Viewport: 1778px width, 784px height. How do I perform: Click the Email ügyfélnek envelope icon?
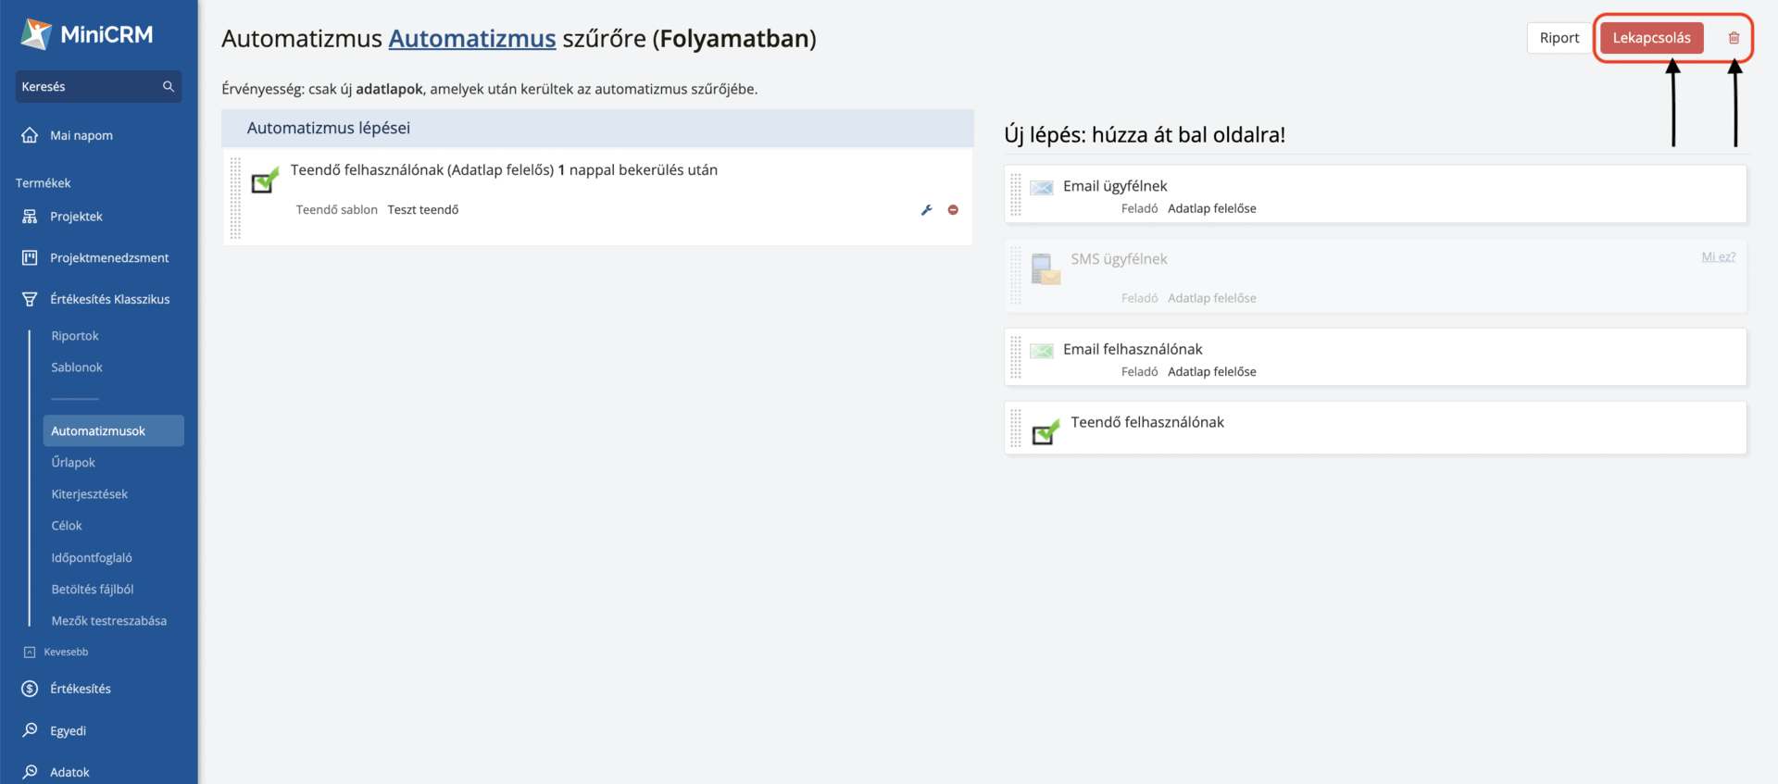(x=1042, y=188)
